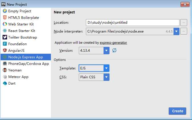Select the Yeoman project icon
This screenshot has height=120, width=192.
coord(5,70)
